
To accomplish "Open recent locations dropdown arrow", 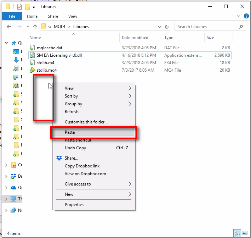I will 27,27.
